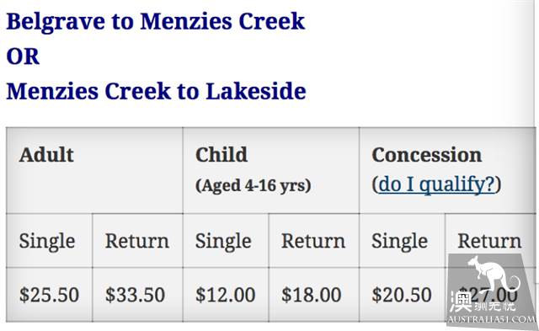Image resolution: width=539 pixels, height=331 pixels.
Task: Select the Child Single label cell
Action: [226, 241]
